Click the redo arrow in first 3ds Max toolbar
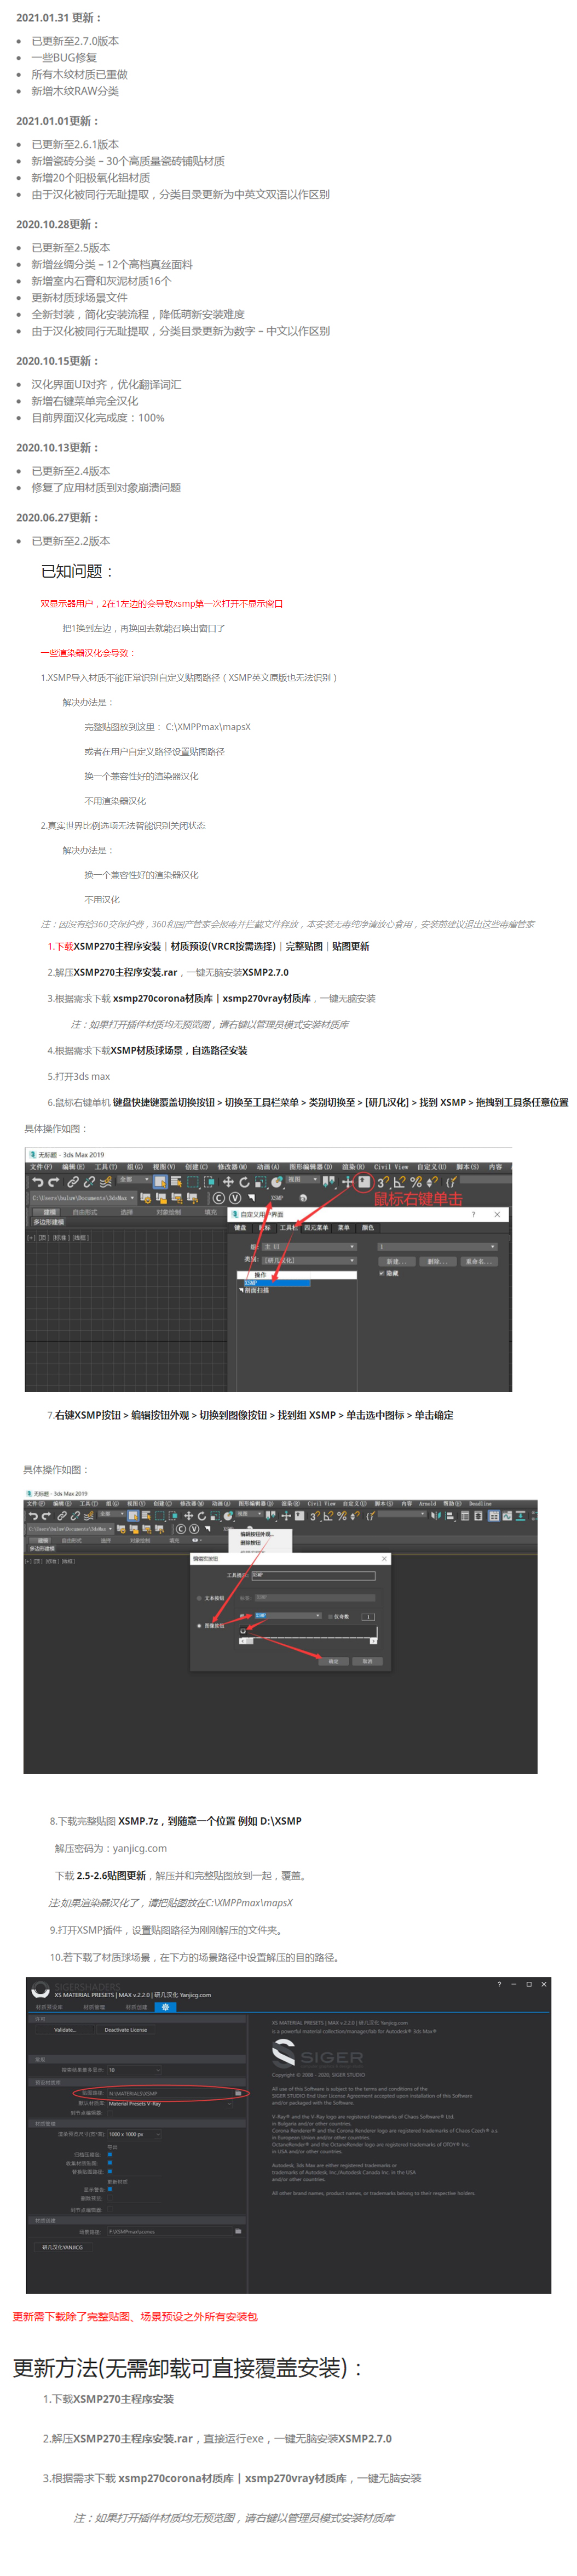 pos(53,1181)
